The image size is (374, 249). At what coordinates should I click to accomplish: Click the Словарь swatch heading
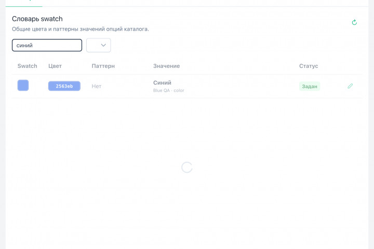click(x=37, y=19)
